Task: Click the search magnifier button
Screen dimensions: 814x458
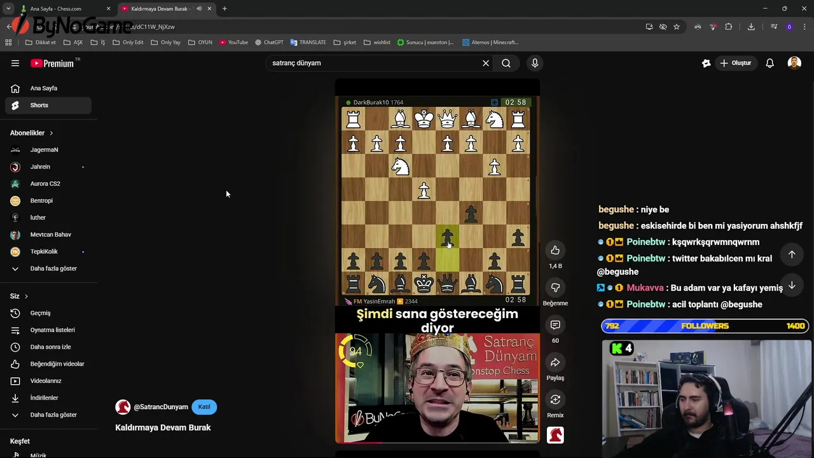Action: pyautogui.click(x=506, y=63)
